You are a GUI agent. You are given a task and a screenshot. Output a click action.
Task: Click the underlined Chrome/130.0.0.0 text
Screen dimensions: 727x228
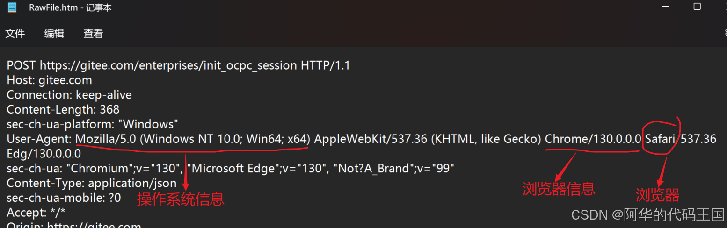point(593,139)
